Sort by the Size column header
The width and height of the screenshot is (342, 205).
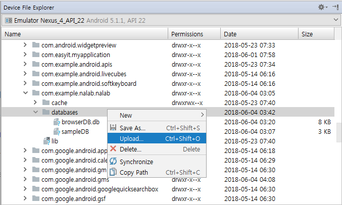pyautogui.click(x=316, y=34)
